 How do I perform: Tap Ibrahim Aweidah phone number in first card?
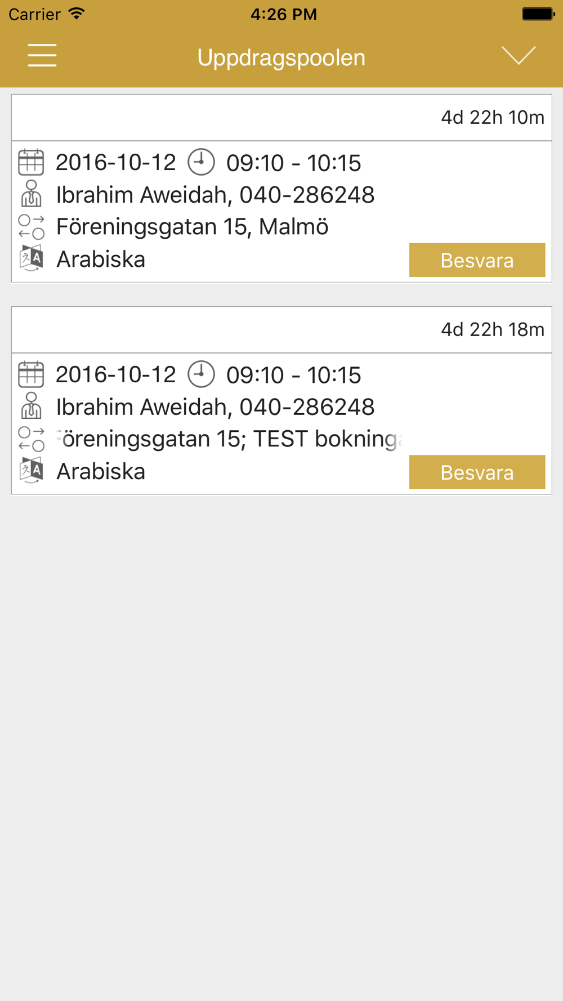tap(307, 195)
